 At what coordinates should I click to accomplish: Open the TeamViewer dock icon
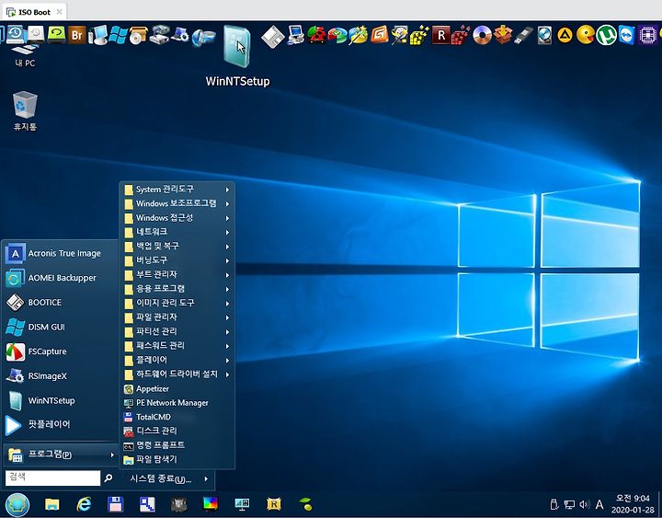tap(626, 35)
